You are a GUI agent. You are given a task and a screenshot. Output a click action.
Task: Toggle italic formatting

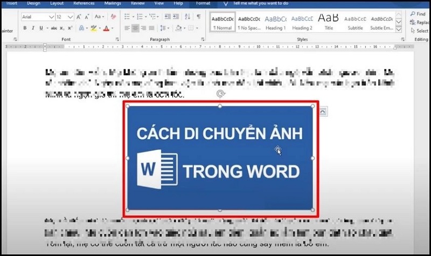click(x=33, y=28)
